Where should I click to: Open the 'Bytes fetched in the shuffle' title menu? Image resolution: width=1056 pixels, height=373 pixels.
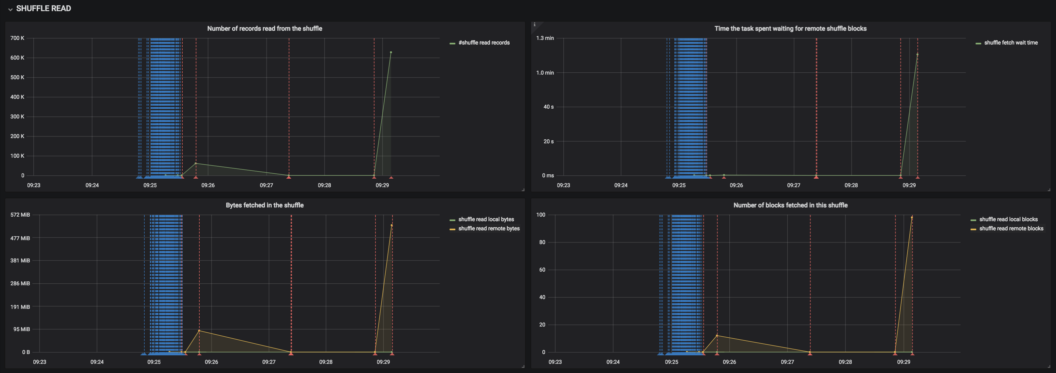[x=264, y=205]
